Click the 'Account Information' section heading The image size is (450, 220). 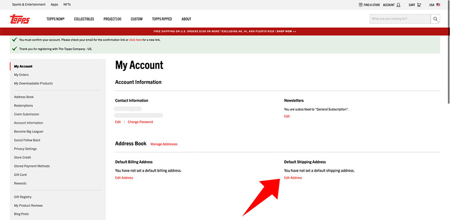(138, 82)
